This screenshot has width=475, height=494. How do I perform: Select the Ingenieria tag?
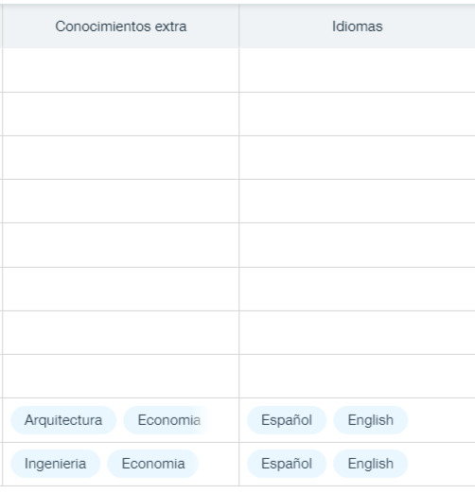pyautogui.click(x=56, y=464)
